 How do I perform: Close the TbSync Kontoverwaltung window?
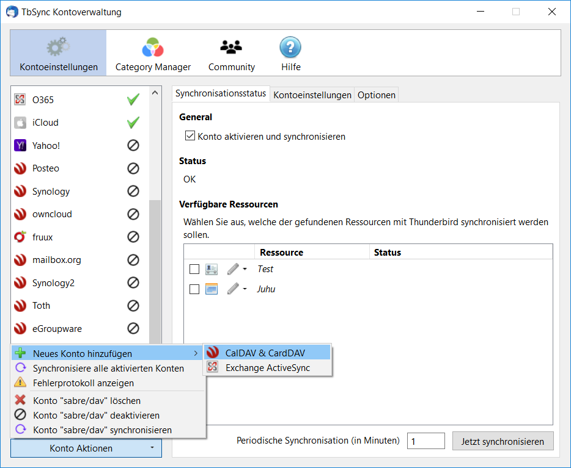[x=551, y=12]
